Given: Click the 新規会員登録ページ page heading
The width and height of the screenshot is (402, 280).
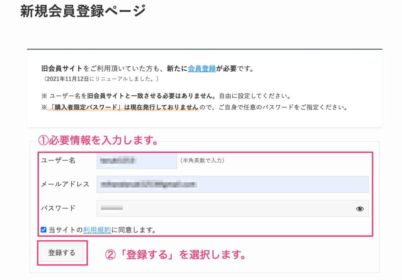Looking at the screenshot, I should (83, 11).
